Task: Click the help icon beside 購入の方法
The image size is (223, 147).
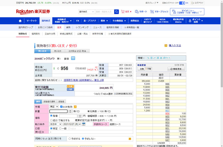Action: point(166,45)
